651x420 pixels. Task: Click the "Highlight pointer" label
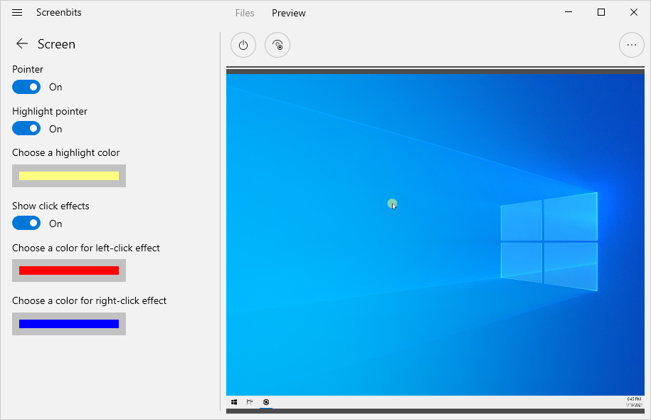pyautogui.click(x=50, y=111)
